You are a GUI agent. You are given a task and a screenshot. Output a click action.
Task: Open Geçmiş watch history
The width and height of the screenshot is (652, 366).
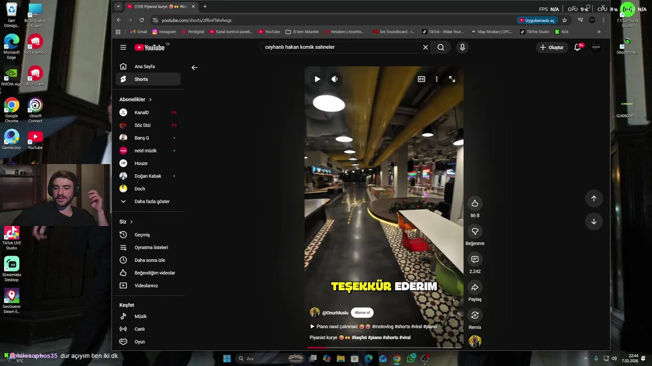point(148,235)
